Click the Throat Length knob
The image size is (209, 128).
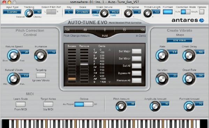pyautogui.click(x=147, y=13)
